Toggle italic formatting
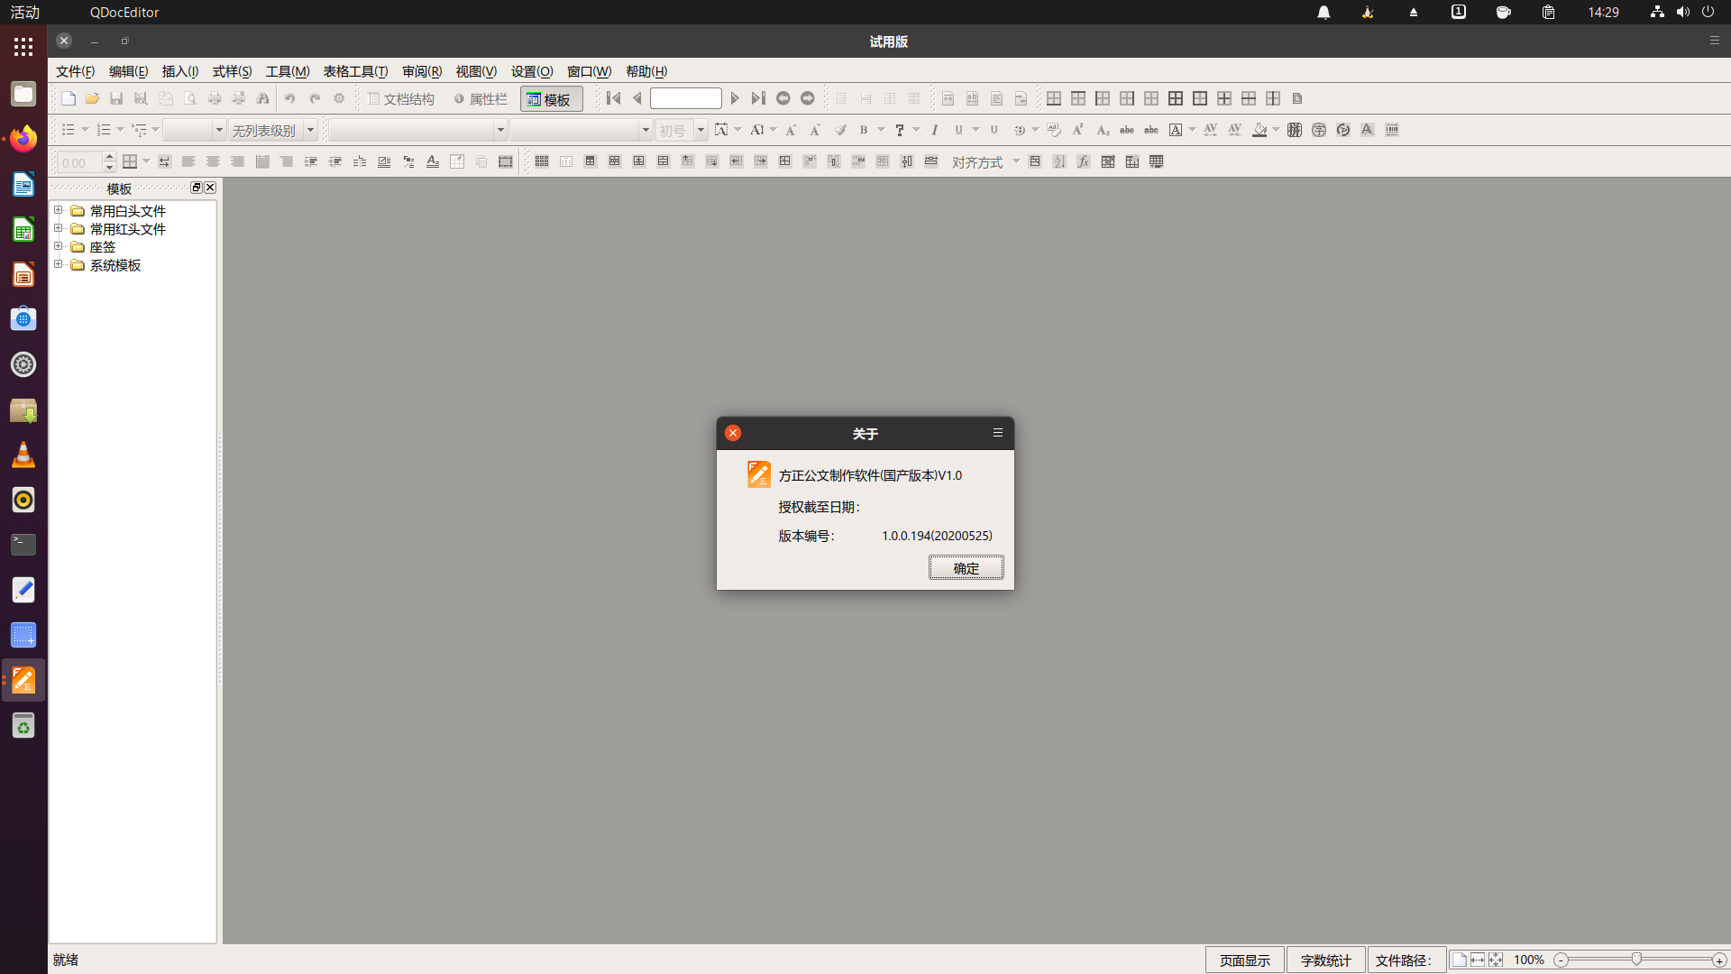 click(x=935, y=130)
